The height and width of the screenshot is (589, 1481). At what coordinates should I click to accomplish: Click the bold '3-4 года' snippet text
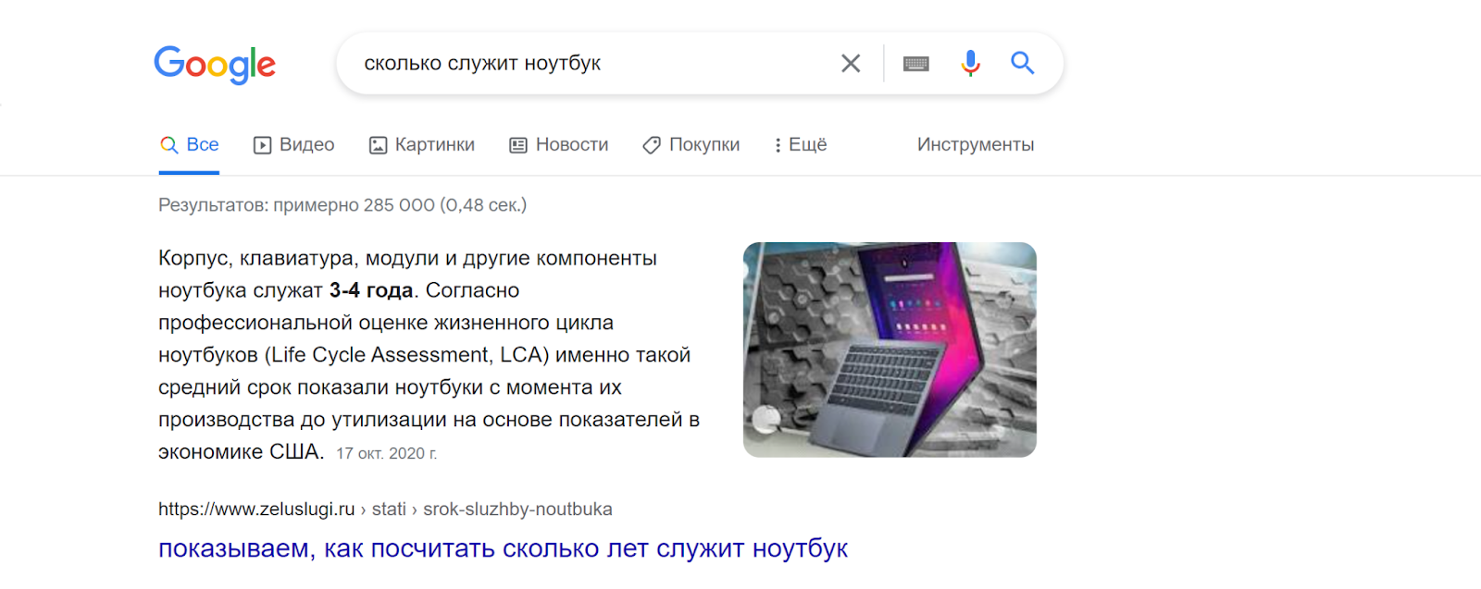[370, 290]
